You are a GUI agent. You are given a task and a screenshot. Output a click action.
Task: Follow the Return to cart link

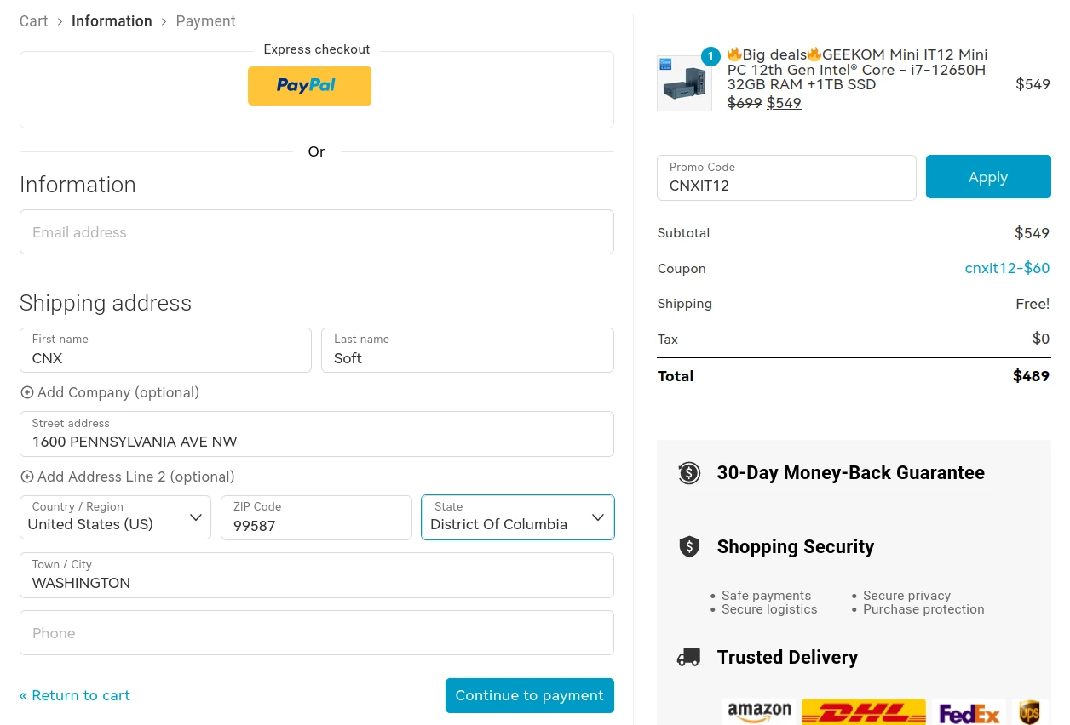pos(75,695)
